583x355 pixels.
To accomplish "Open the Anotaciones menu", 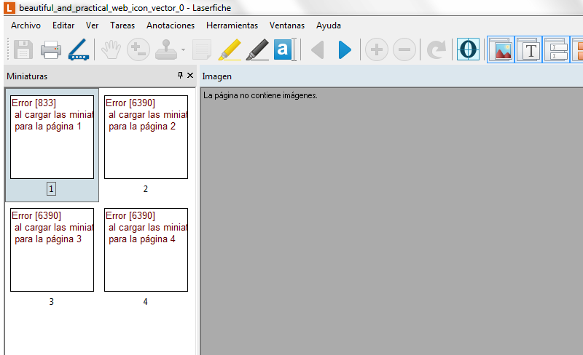I will (171, 25).
